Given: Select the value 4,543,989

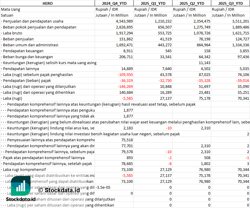Looking at the screenshot, I should click(x=124, y=21).
